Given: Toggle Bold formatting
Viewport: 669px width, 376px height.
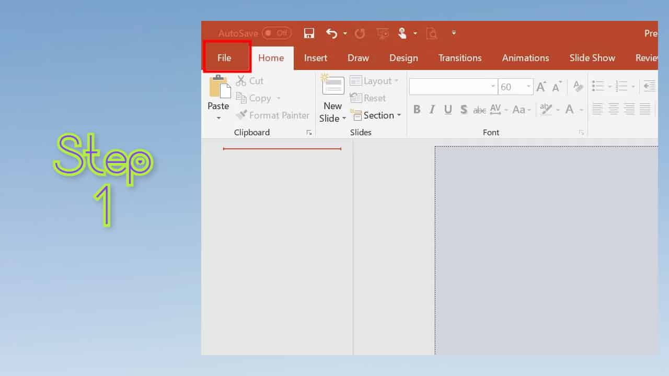Looking at the screenshot, I should (417, 110).
